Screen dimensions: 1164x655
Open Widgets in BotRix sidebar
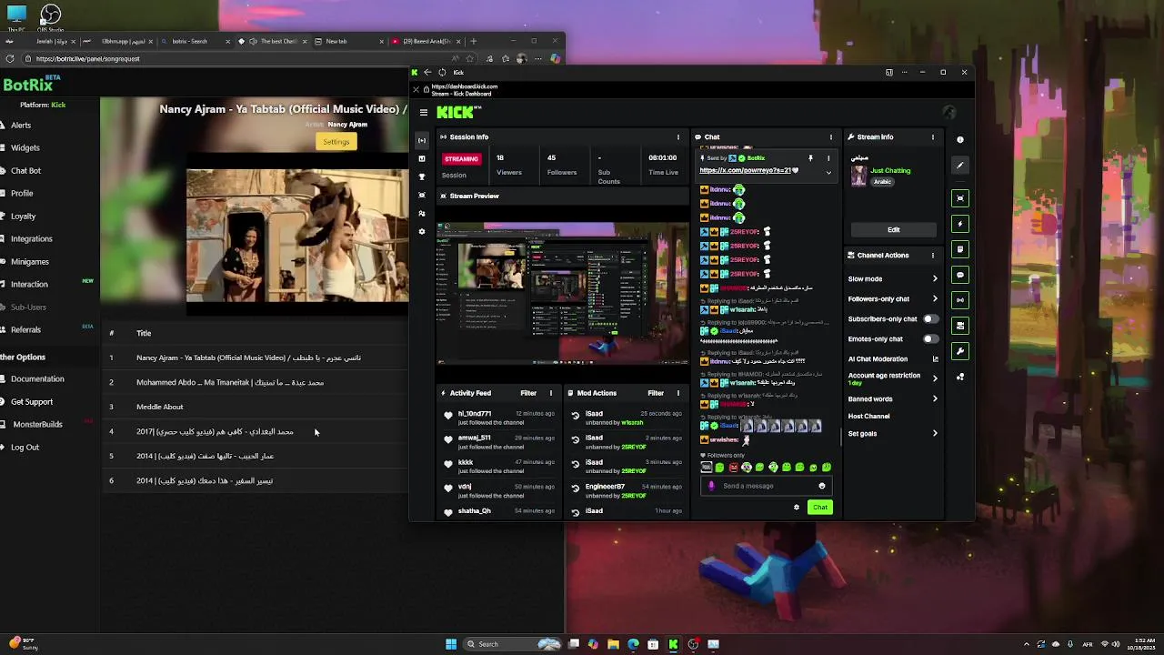(25, 148)
